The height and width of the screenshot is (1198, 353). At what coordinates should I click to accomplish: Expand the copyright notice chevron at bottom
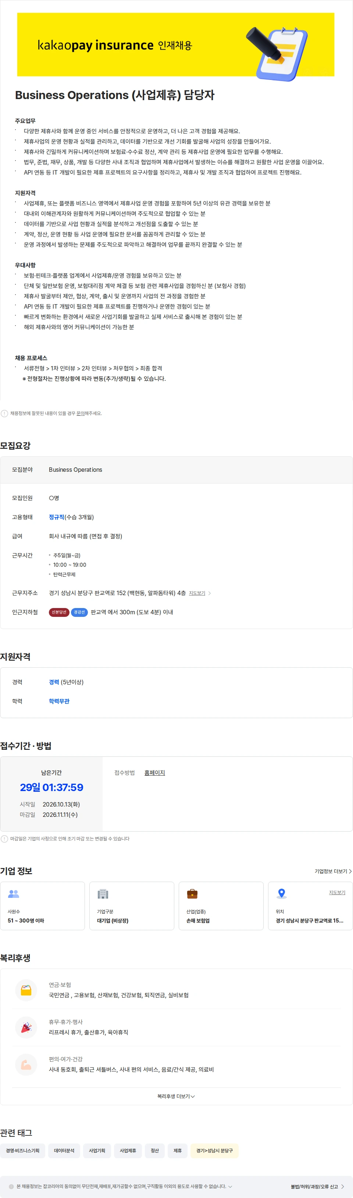pos(231,1186)
